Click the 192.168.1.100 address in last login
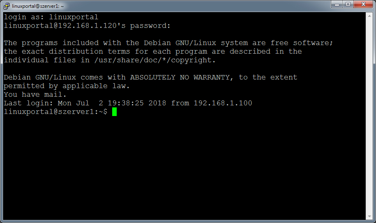The height and width of the screenshot is (223, 376). [223, 103]
